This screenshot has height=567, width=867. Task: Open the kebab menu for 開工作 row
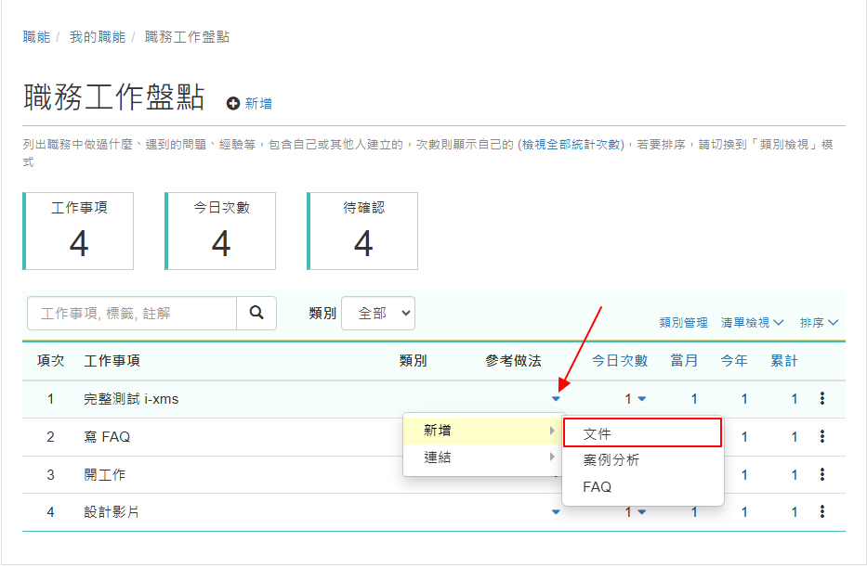822,474
